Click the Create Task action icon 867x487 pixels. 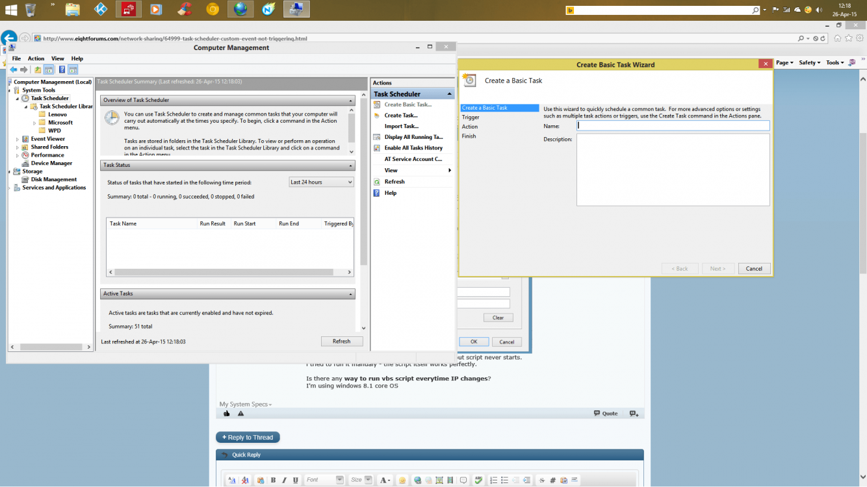click(377, 115)
